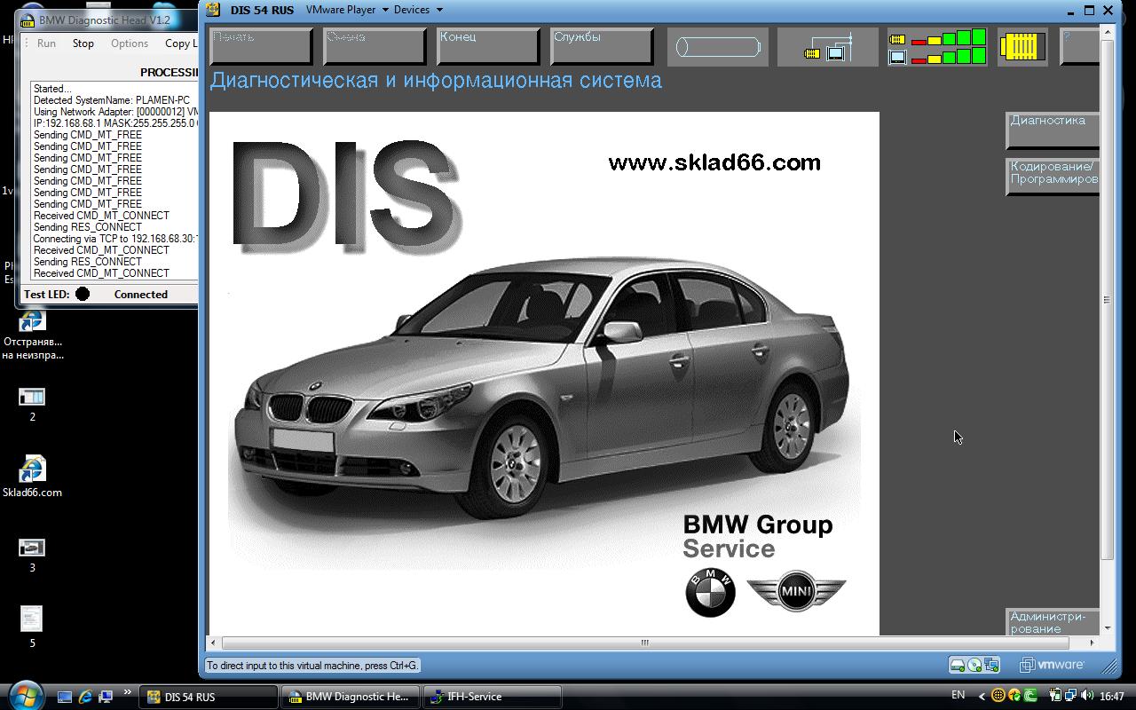The height and width of the screenshot is (710, 1136).
Task: Open the Sklad66.com desktop shortcut
Action: pyautogui.click(x=32, y=477)
